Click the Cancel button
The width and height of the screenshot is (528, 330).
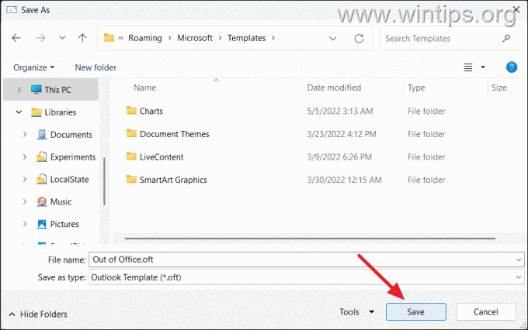[x=485, y=312]
